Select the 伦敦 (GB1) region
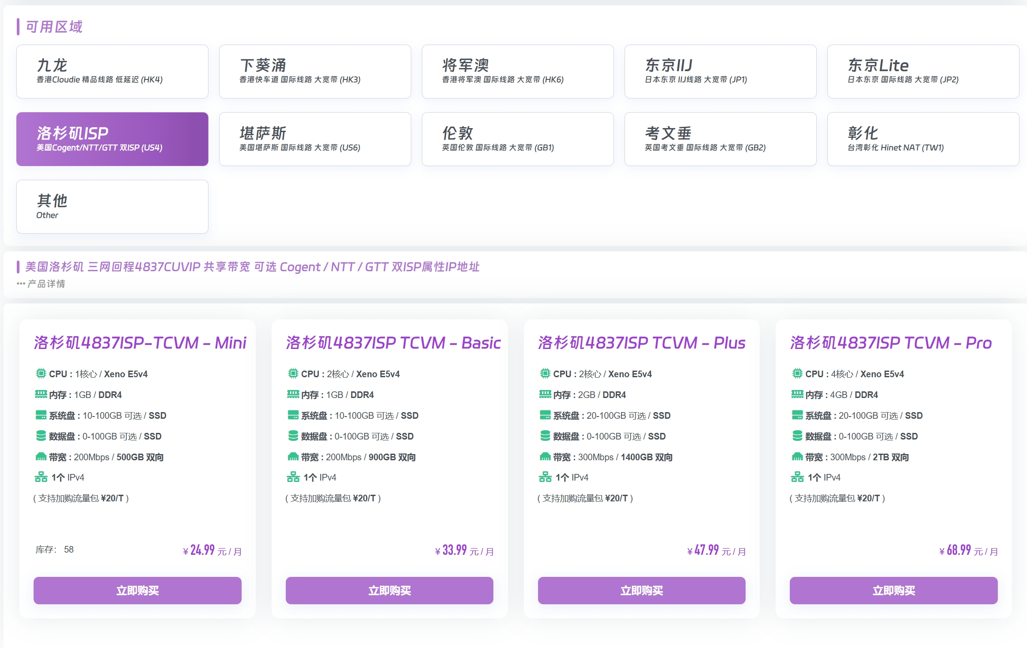This screenshot has width=1027, height=648. point(517,139)
